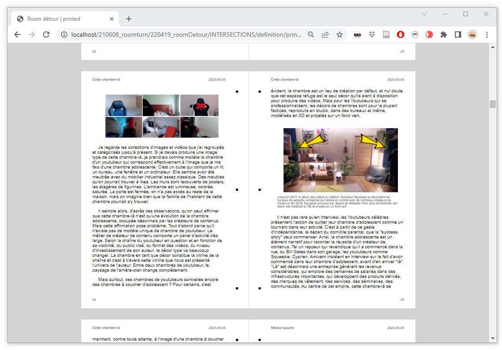Click the 3D room image with yellow arrows

tap(340, 160)
